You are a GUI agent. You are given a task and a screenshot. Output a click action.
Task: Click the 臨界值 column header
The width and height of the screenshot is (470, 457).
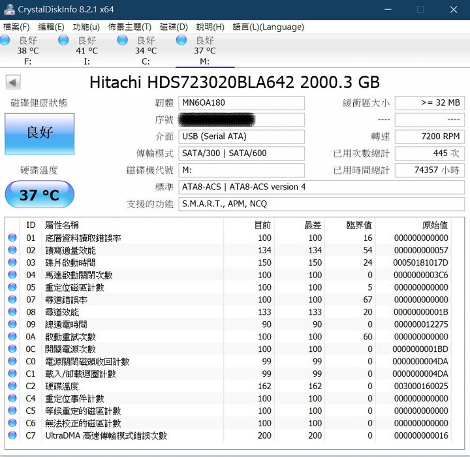pyautogui.click(x=359, y=225)
